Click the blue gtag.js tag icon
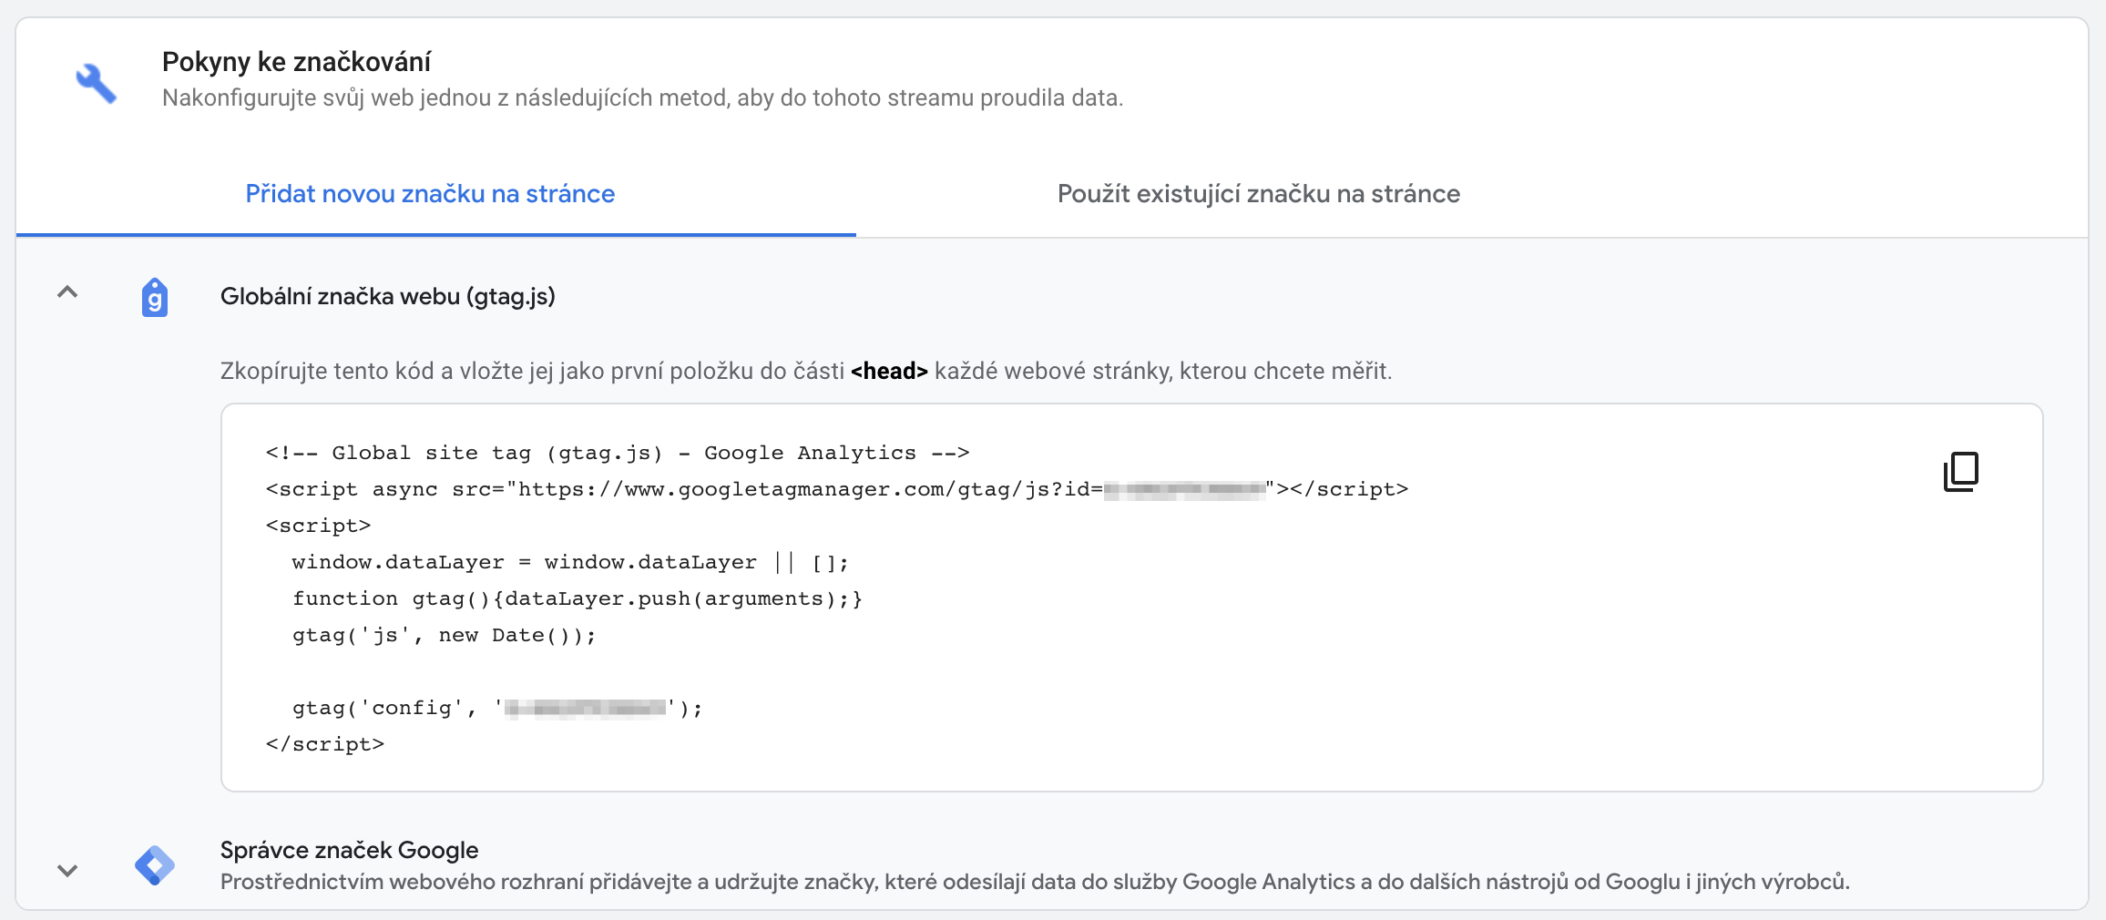The height and width of the screenshot is (920, 2106). (x=155, y=297)
